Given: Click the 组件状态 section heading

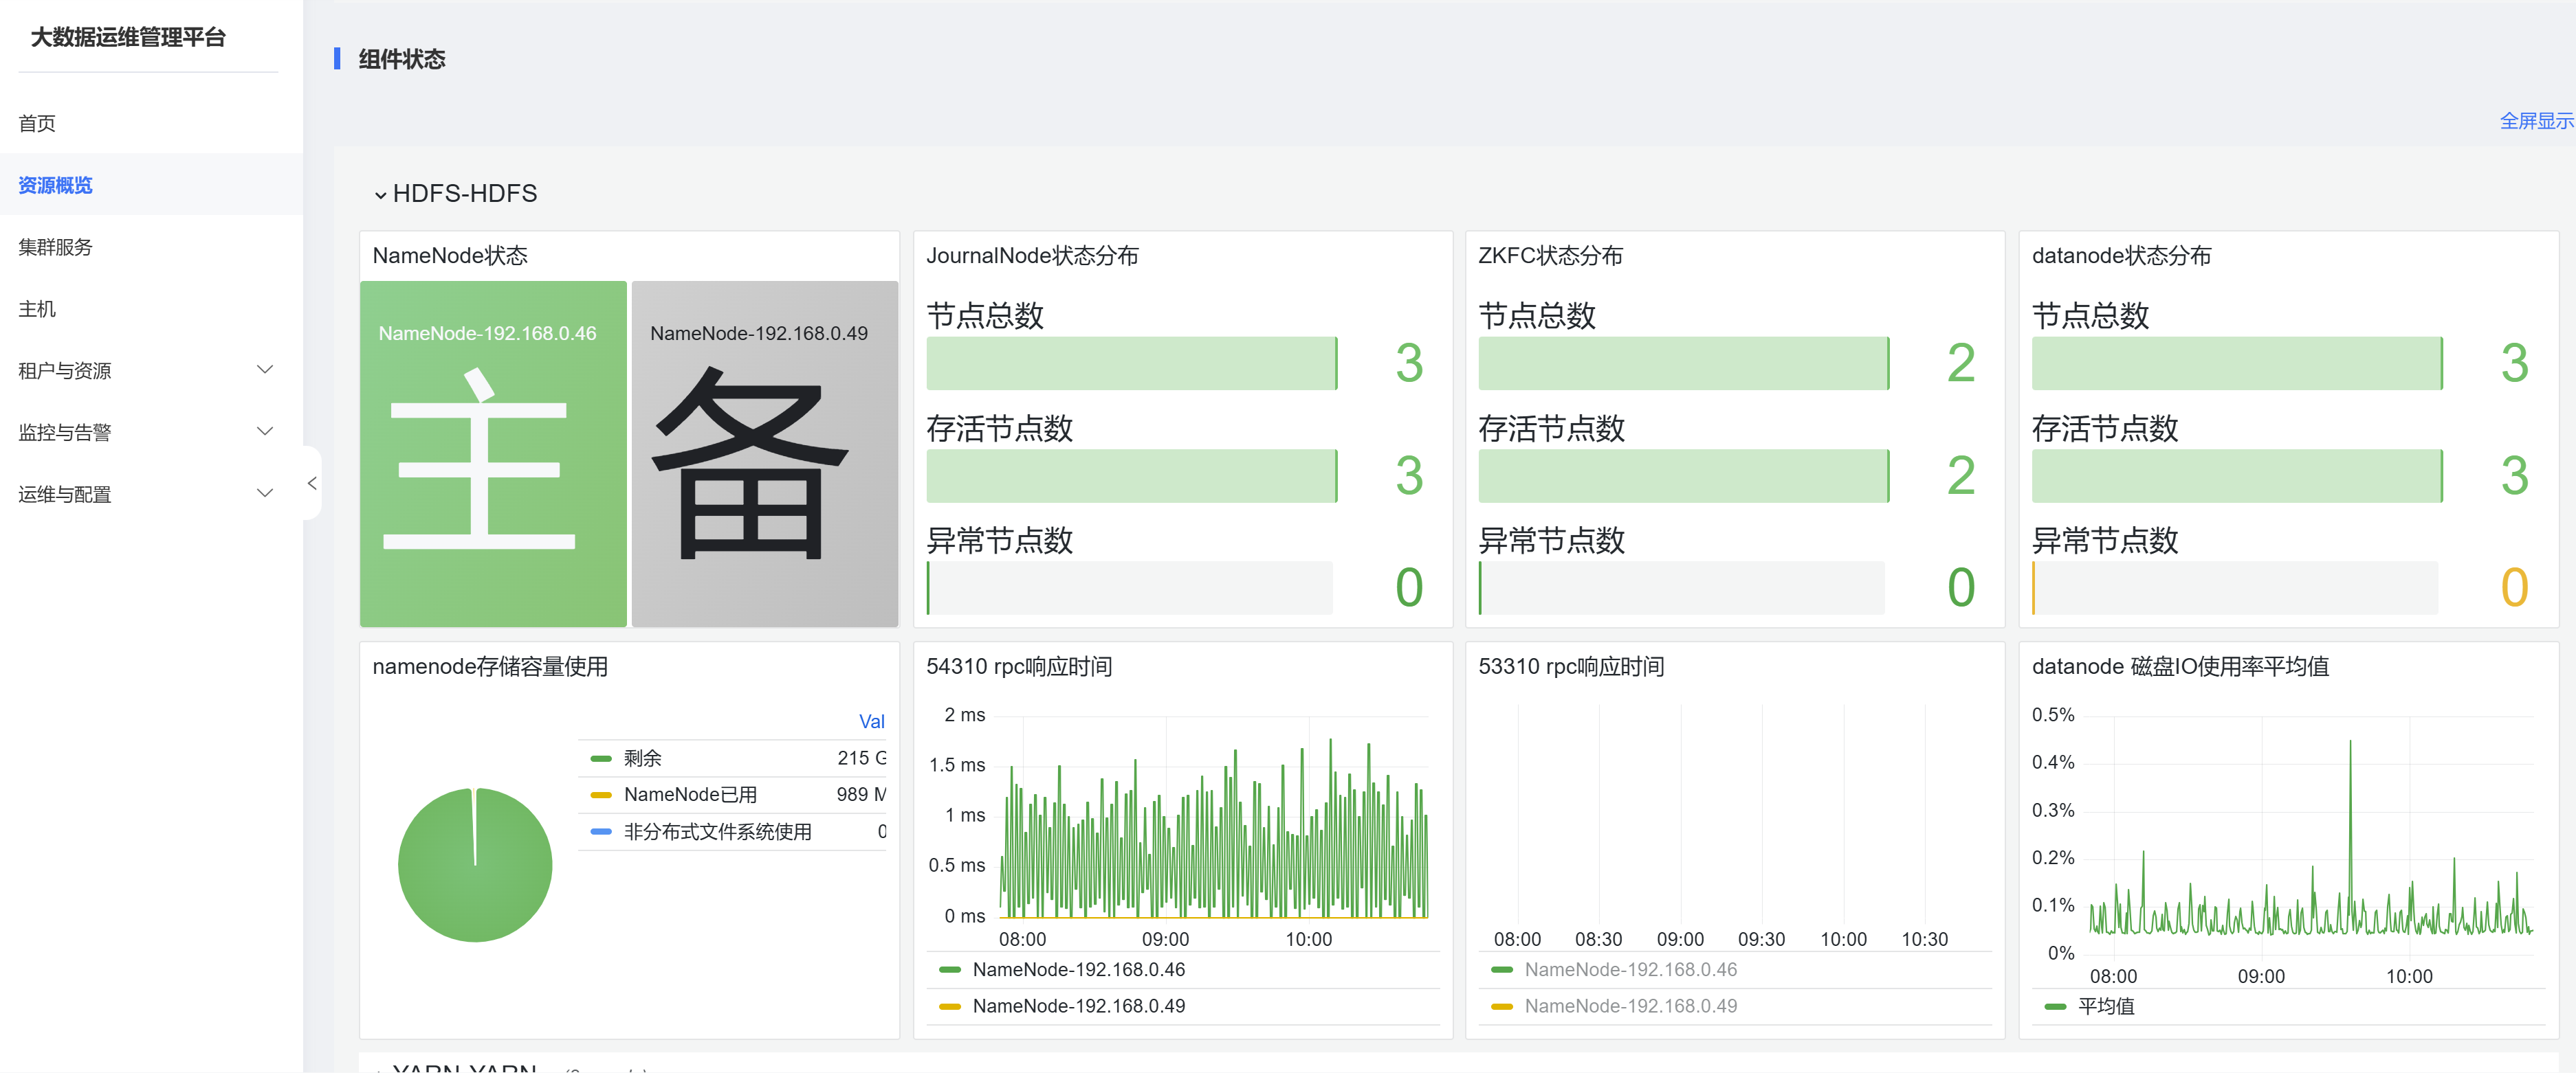Looking at the screenshot, I should (402, 59).
